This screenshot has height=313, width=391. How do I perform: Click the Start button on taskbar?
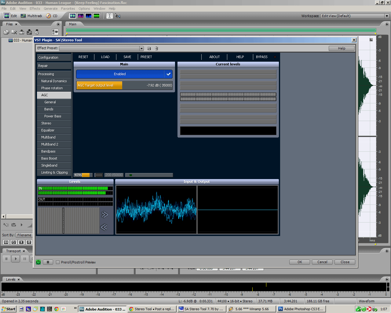tap(9, 309)
